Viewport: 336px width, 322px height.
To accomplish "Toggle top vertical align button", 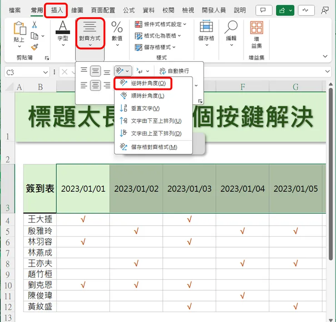I will pos(84,70).
